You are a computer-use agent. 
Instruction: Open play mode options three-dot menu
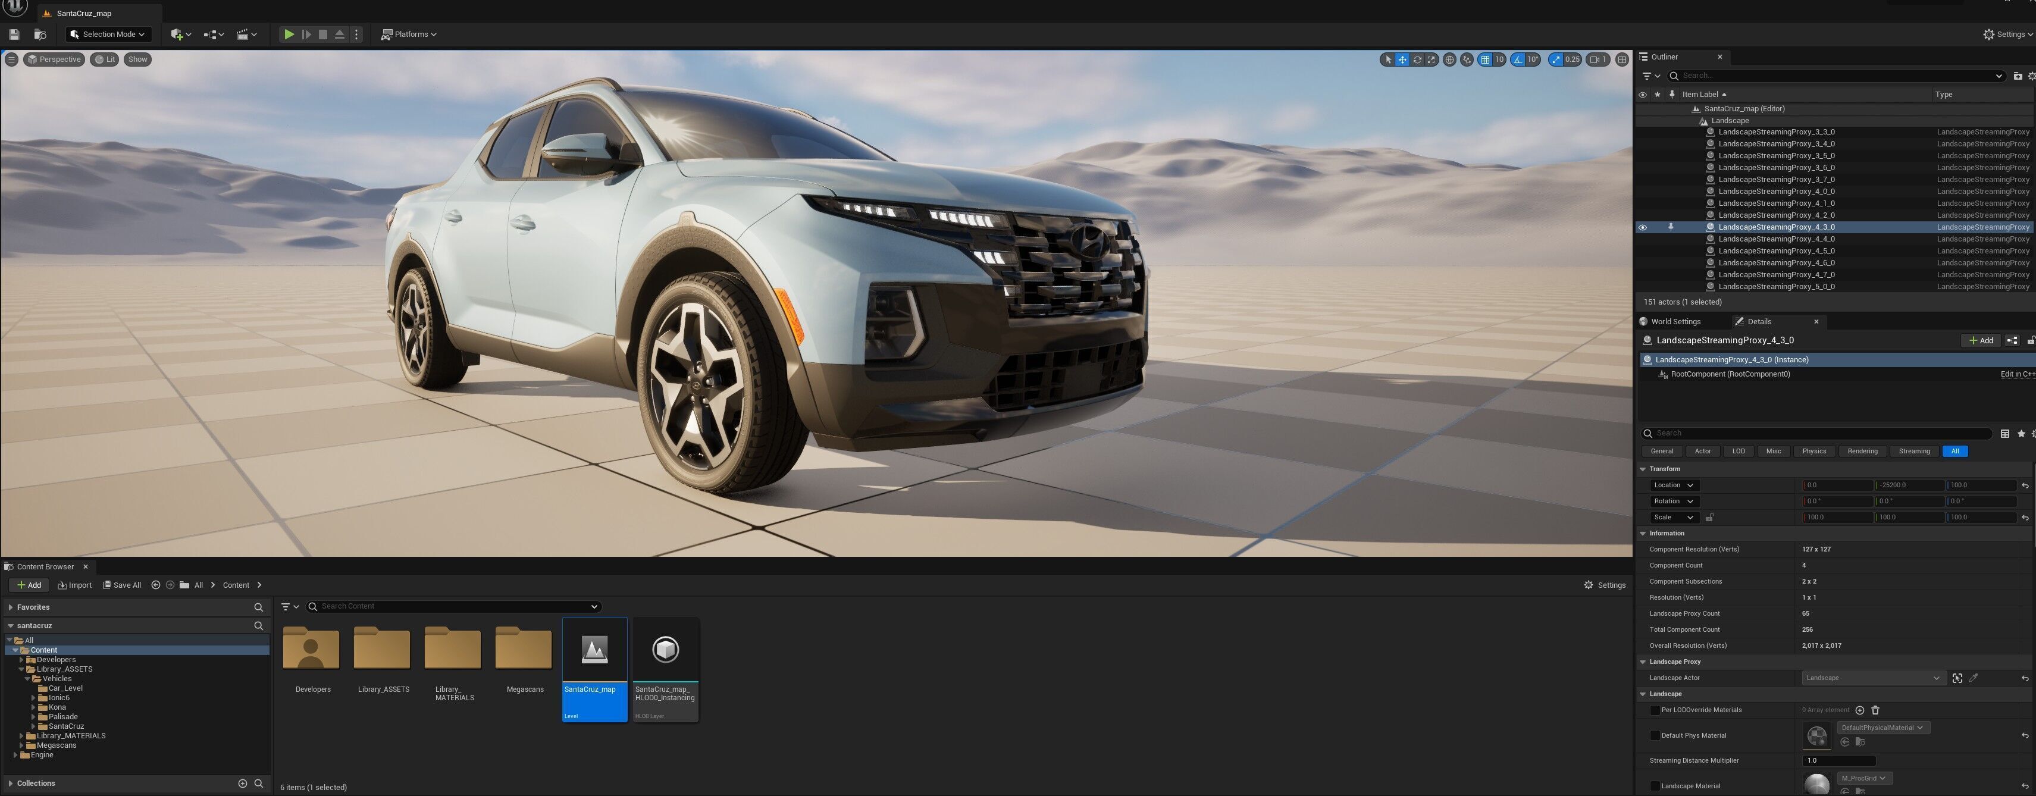tap(356, 34)
